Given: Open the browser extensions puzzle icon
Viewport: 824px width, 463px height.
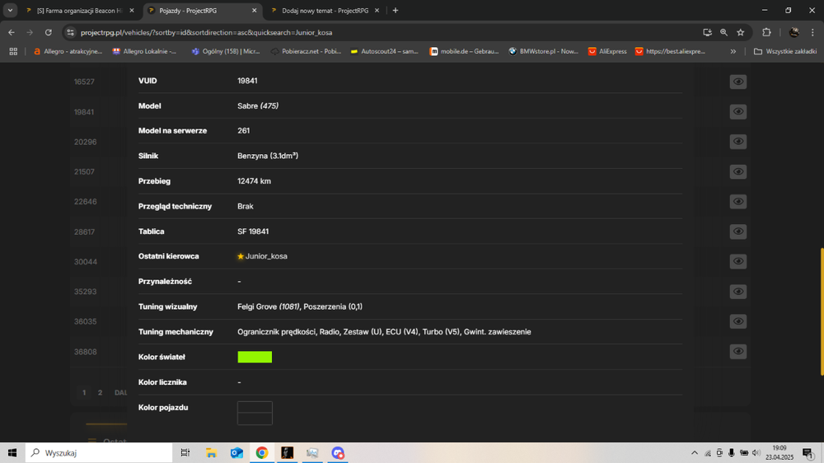Looking at the screenshot, I should 766,33.
